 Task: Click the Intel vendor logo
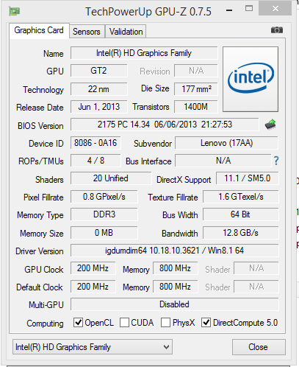(x=251, y=79)
